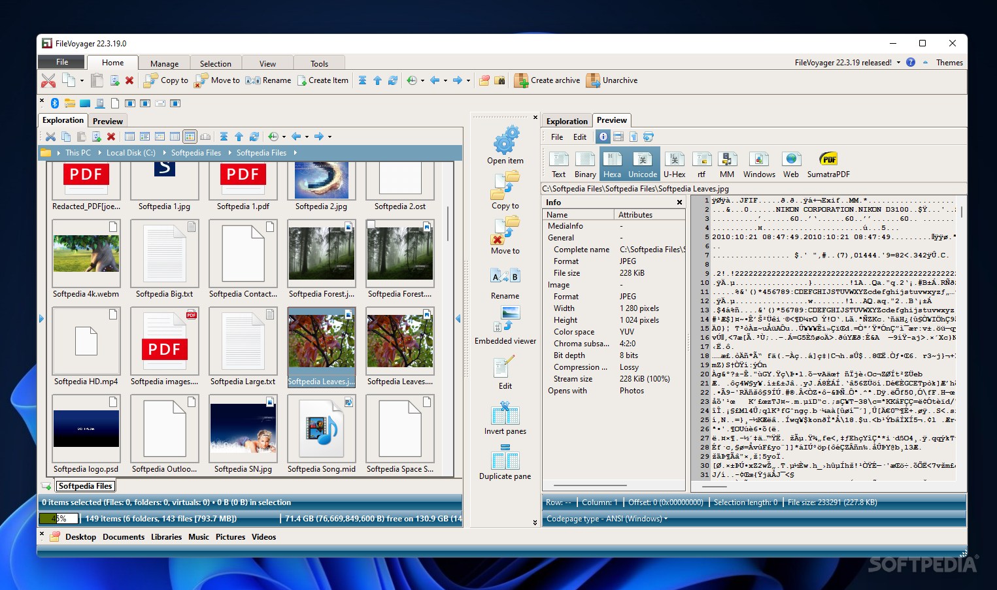
Task: Click the binoculars Search folder icon
Action: (499, 80)
